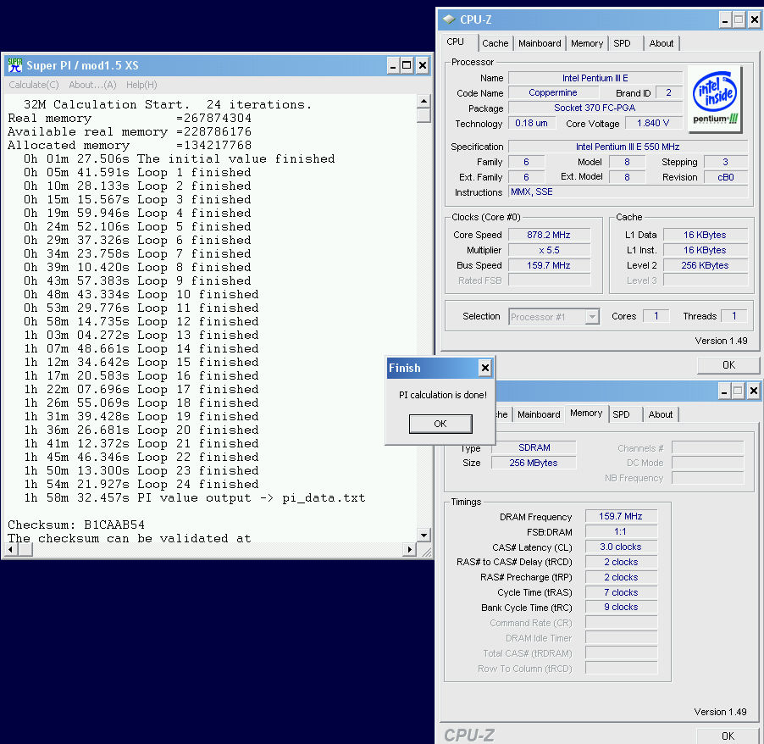Close the Finish dialog
This screenshot has width=764, height=744.
(484, 368)
